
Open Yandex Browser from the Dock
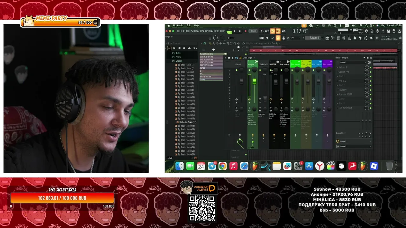[320, 166]
